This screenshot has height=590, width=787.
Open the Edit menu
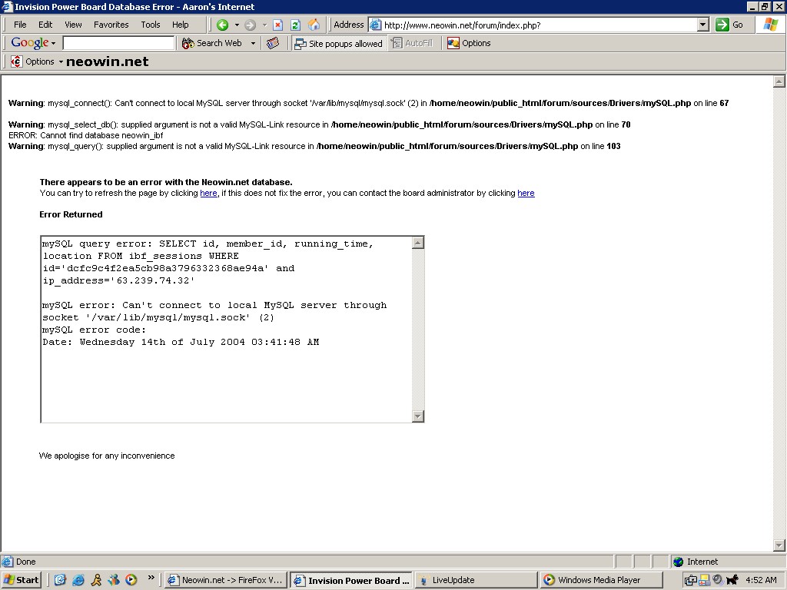tap(45, 25)
